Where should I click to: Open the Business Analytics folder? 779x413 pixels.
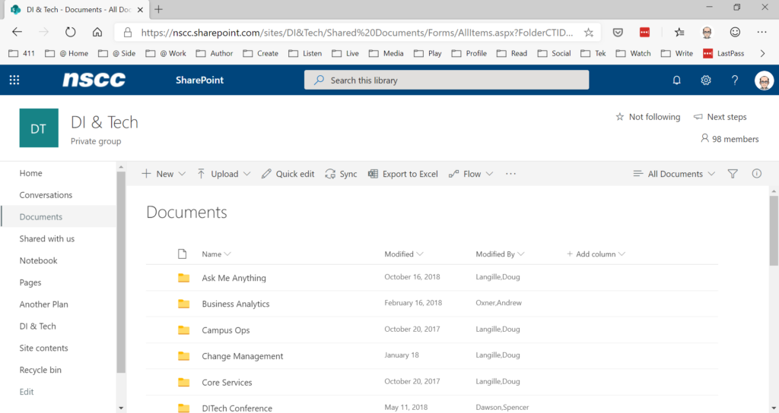coord(236,304)
